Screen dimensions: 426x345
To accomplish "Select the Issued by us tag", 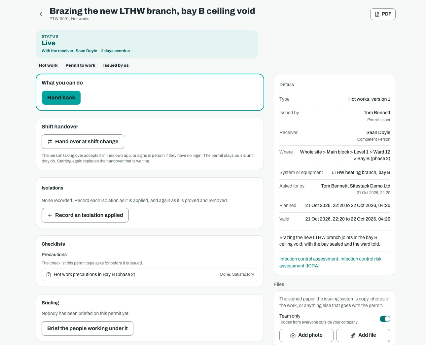I will 116,65.
